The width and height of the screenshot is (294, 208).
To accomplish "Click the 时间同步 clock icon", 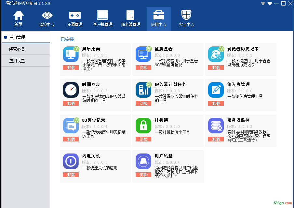I will pos(71,90).
